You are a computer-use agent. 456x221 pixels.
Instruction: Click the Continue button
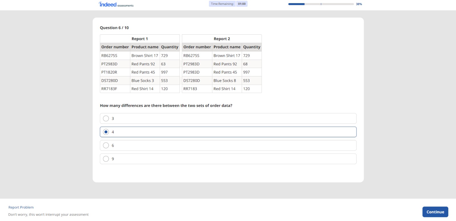tap(435, 212)
